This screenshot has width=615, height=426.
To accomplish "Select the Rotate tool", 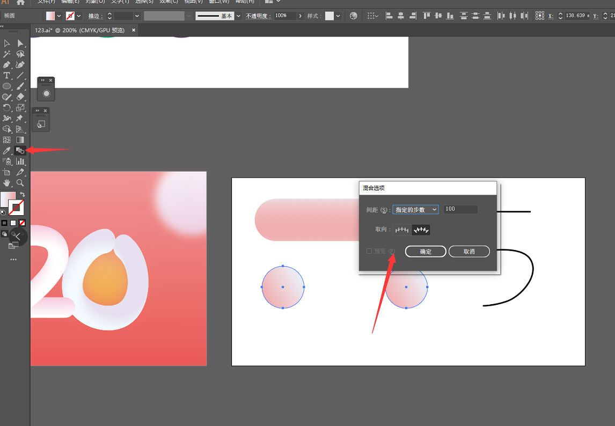I will 6,108.
